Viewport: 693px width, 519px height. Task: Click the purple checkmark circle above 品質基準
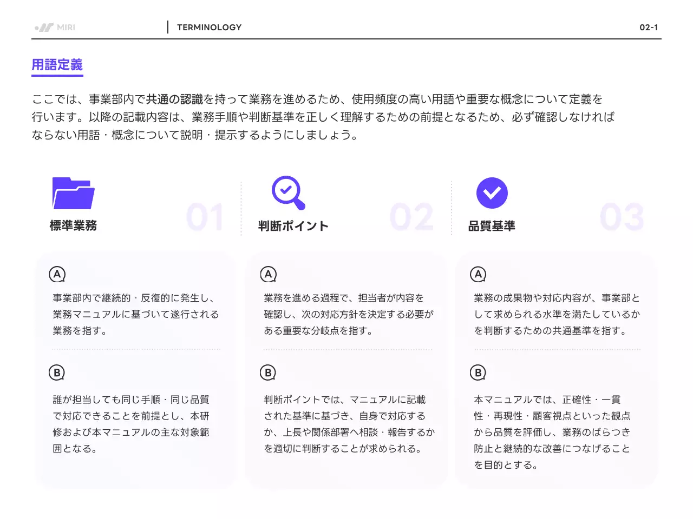(492, 193)
